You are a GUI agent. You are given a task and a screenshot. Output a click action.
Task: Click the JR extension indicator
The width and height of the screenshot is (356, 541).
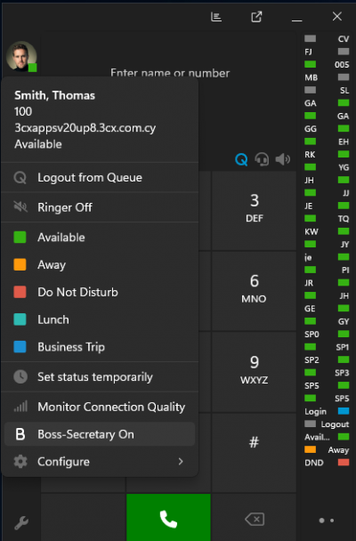tap(327, 283)
